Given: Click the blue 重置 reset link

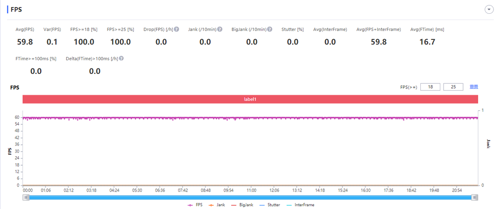Looking at the screenshot, I should [474, 87].
